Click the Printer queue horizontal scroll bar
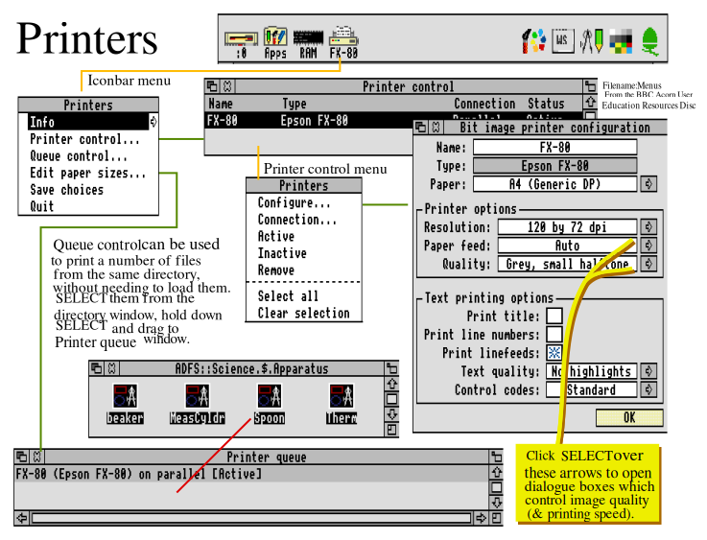707x540 pixels. (x=251, y=518)
